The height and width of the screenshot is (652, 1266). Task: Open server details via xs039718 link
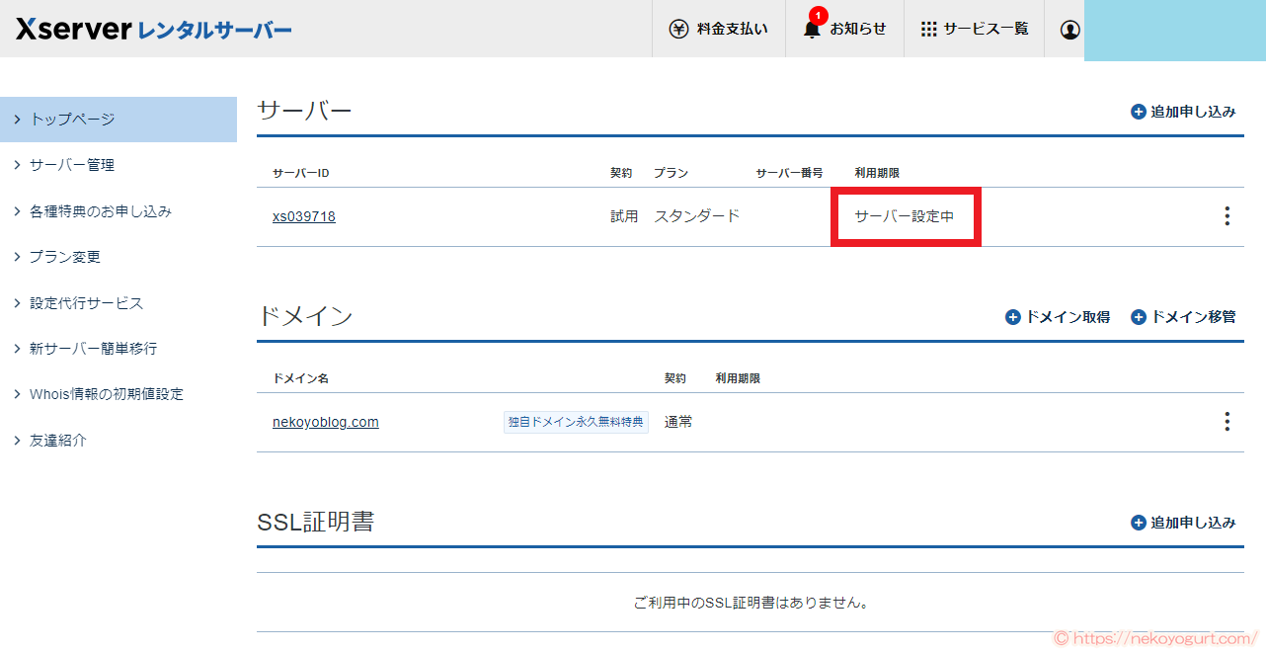[303, 216]
